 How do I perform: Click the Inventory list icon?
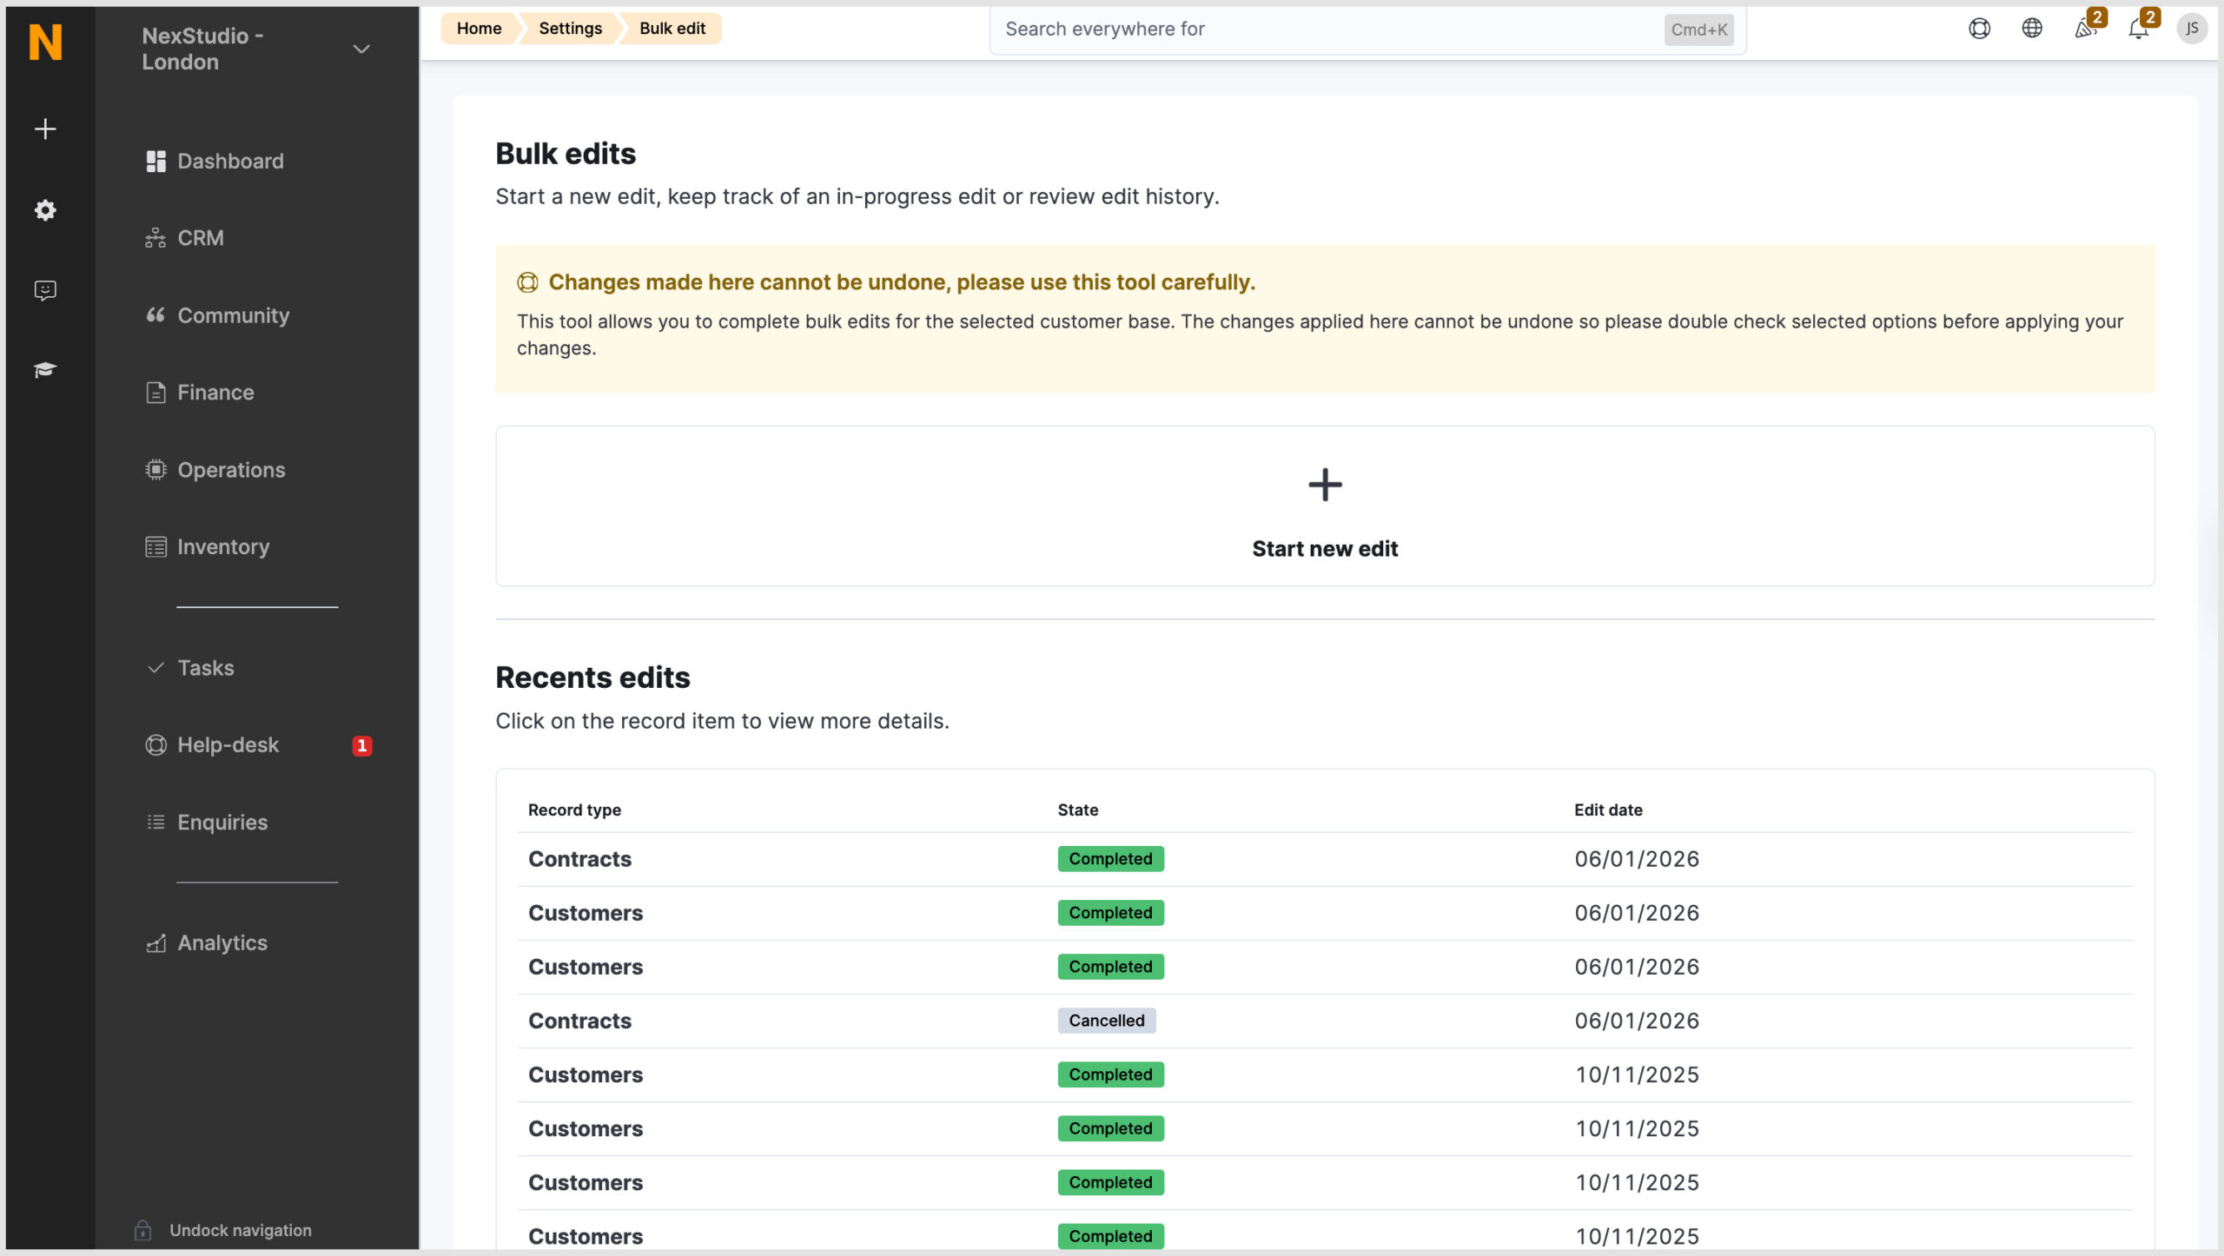coord(156,547)
